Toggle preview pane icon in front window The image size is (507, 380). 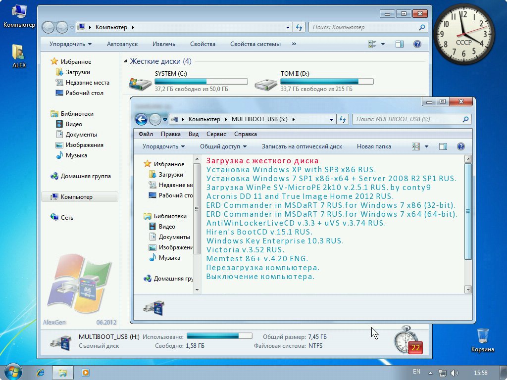(x=443, y=146)
